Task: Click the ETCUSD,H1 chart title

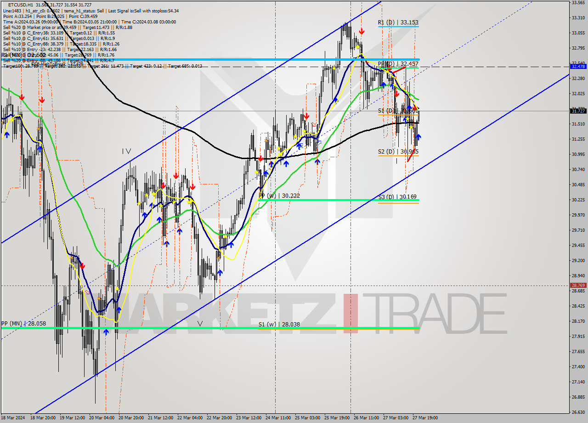Action: 22,5
